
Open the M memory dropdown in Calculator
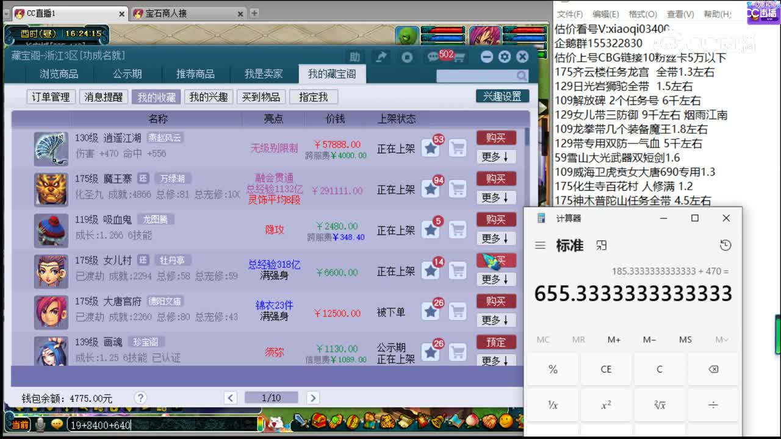click(x=721, y=340)
